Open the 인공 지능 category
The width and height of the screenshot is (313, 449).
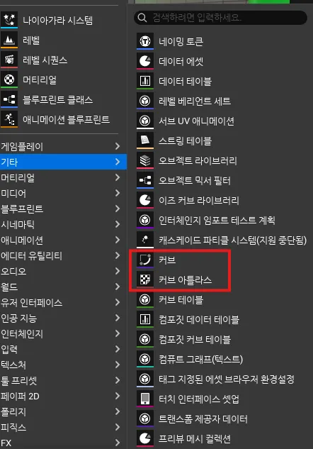click(63, 318)
